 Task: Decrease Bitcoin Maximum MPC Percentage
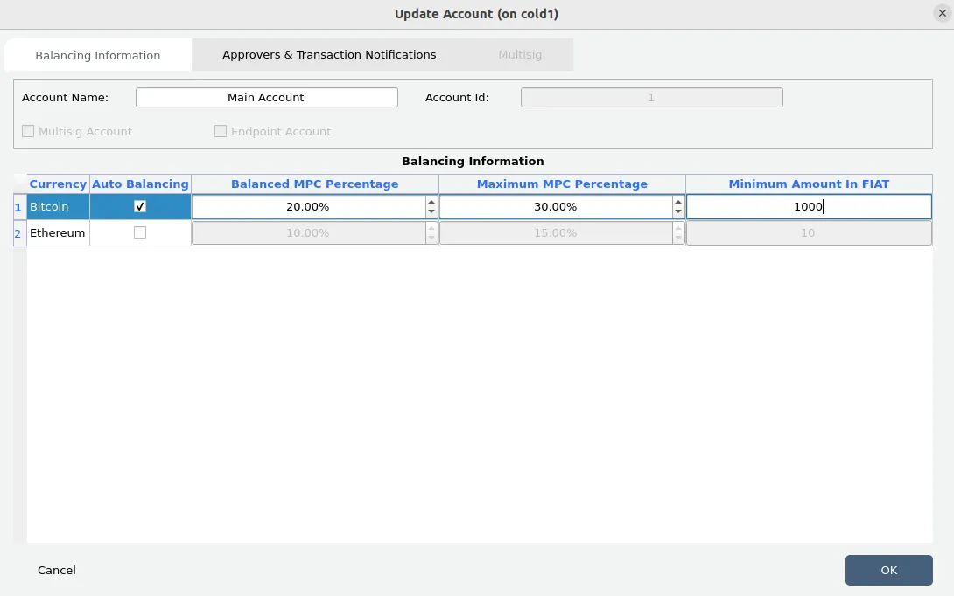point(678,211)
